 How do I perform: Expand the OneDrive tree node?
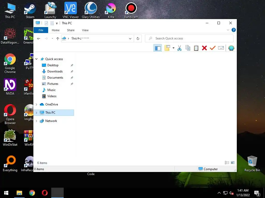[x=36, y=104]
